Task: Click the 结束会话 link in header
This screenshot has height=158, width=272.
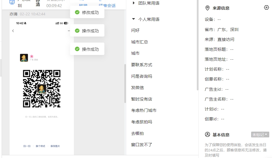Action: pyautogui.click(x=107, y=5)
